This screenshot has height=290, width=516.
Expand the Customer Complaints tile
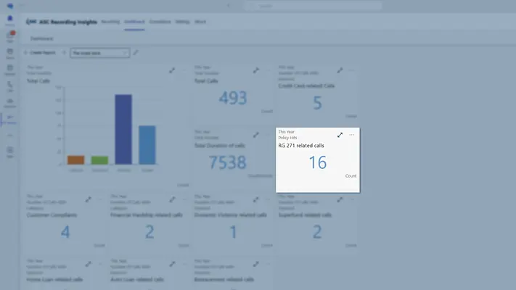pyautogui.click(x=88, y=199)
